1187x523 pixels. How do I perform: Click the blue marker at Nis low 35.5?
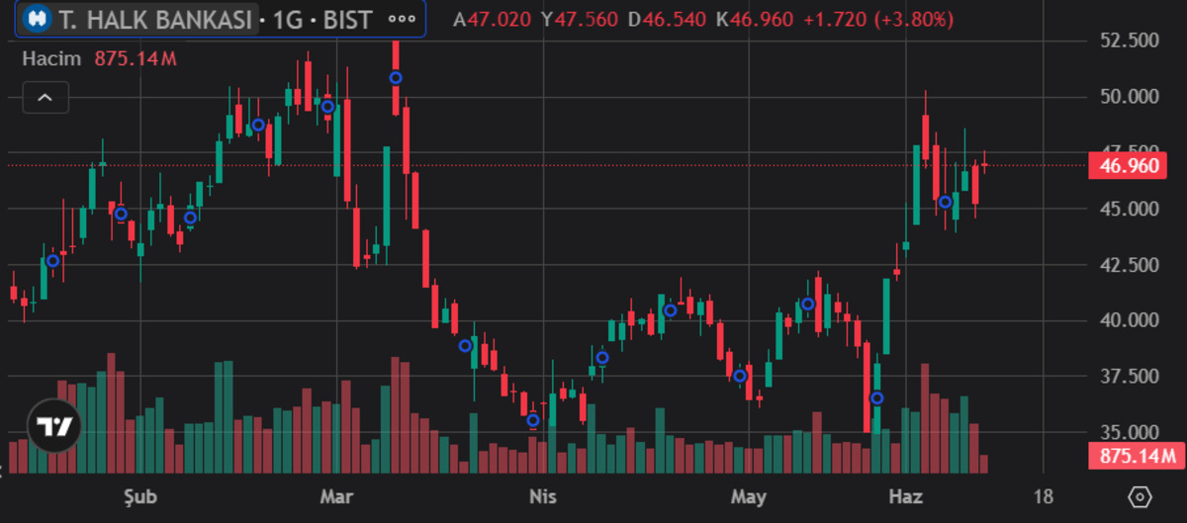(533, 420)
